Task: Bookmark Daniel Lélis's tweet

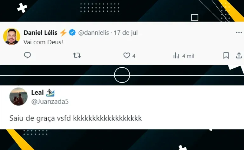Action: click(x=226, y=55)
